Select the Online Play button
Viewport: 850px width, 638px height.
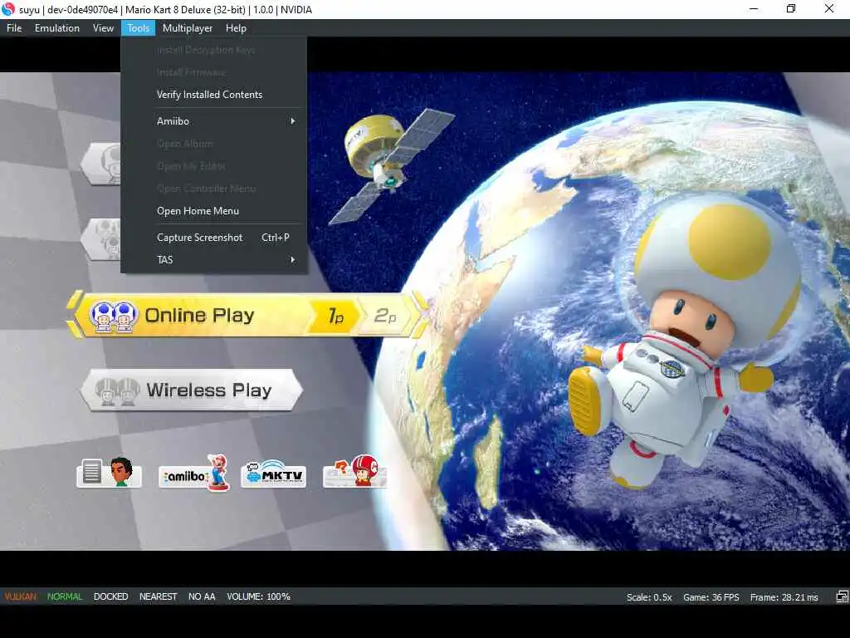pyautogui.click(x=247, y=315)
